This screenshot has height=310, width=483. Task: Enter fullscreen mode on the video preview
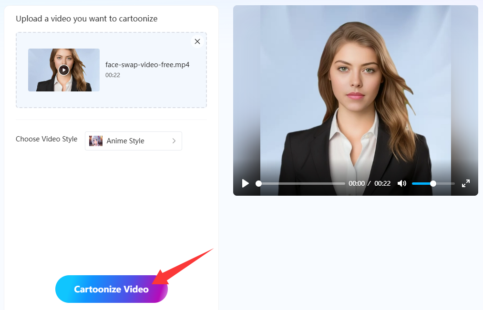click(x=465, y=183)
